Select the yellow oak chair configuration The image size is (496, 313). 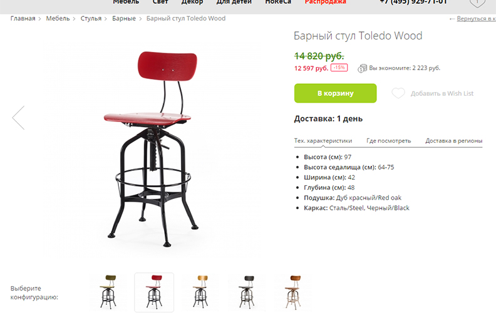coord(200,292)
